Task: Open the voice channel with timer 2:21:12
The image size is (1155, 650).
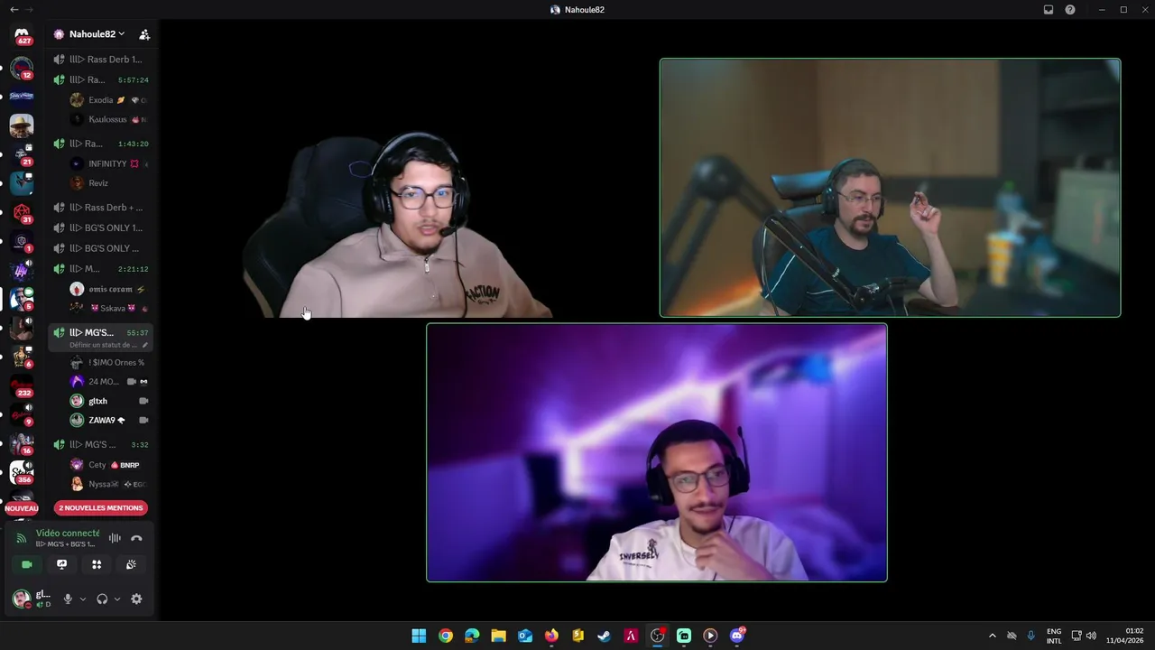Action: [x=101, y=269]
